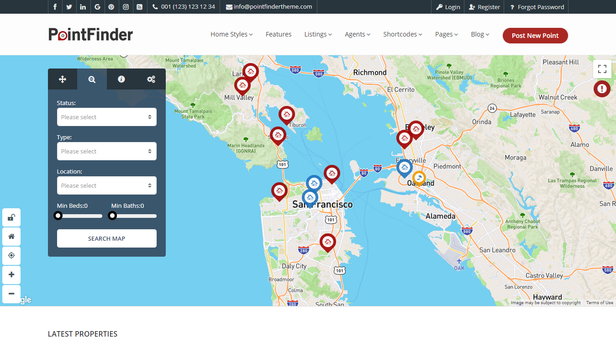
Task: Click the home icon on the map sidebar
Action: pos(11,236)
